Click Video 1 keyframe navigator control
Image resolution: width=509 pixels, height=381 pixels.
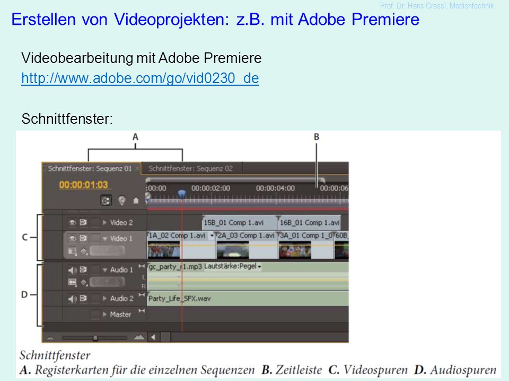[107, 251]
